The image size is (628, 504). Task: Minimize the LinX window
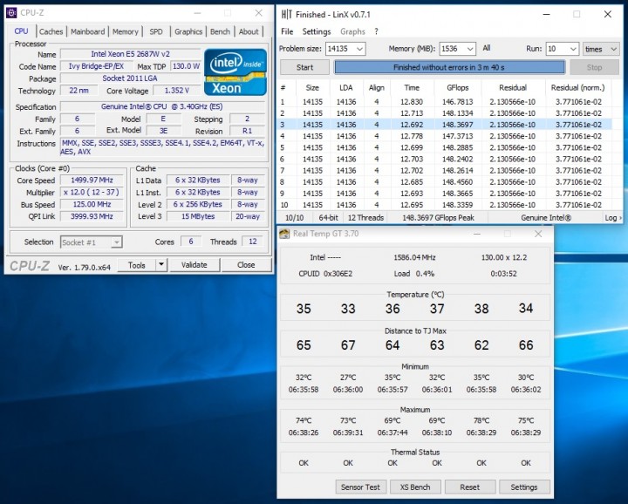(547, 15)
